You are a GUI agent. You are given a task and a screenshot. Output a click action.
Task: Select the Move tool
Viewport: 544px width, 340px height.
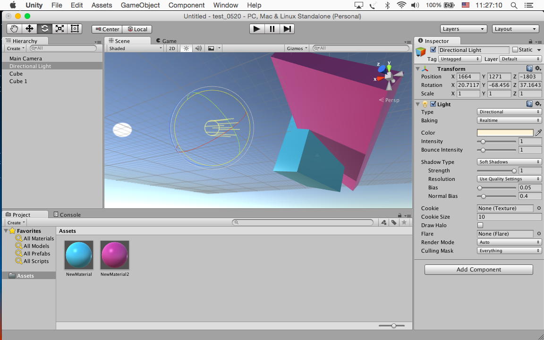point(29,29)
